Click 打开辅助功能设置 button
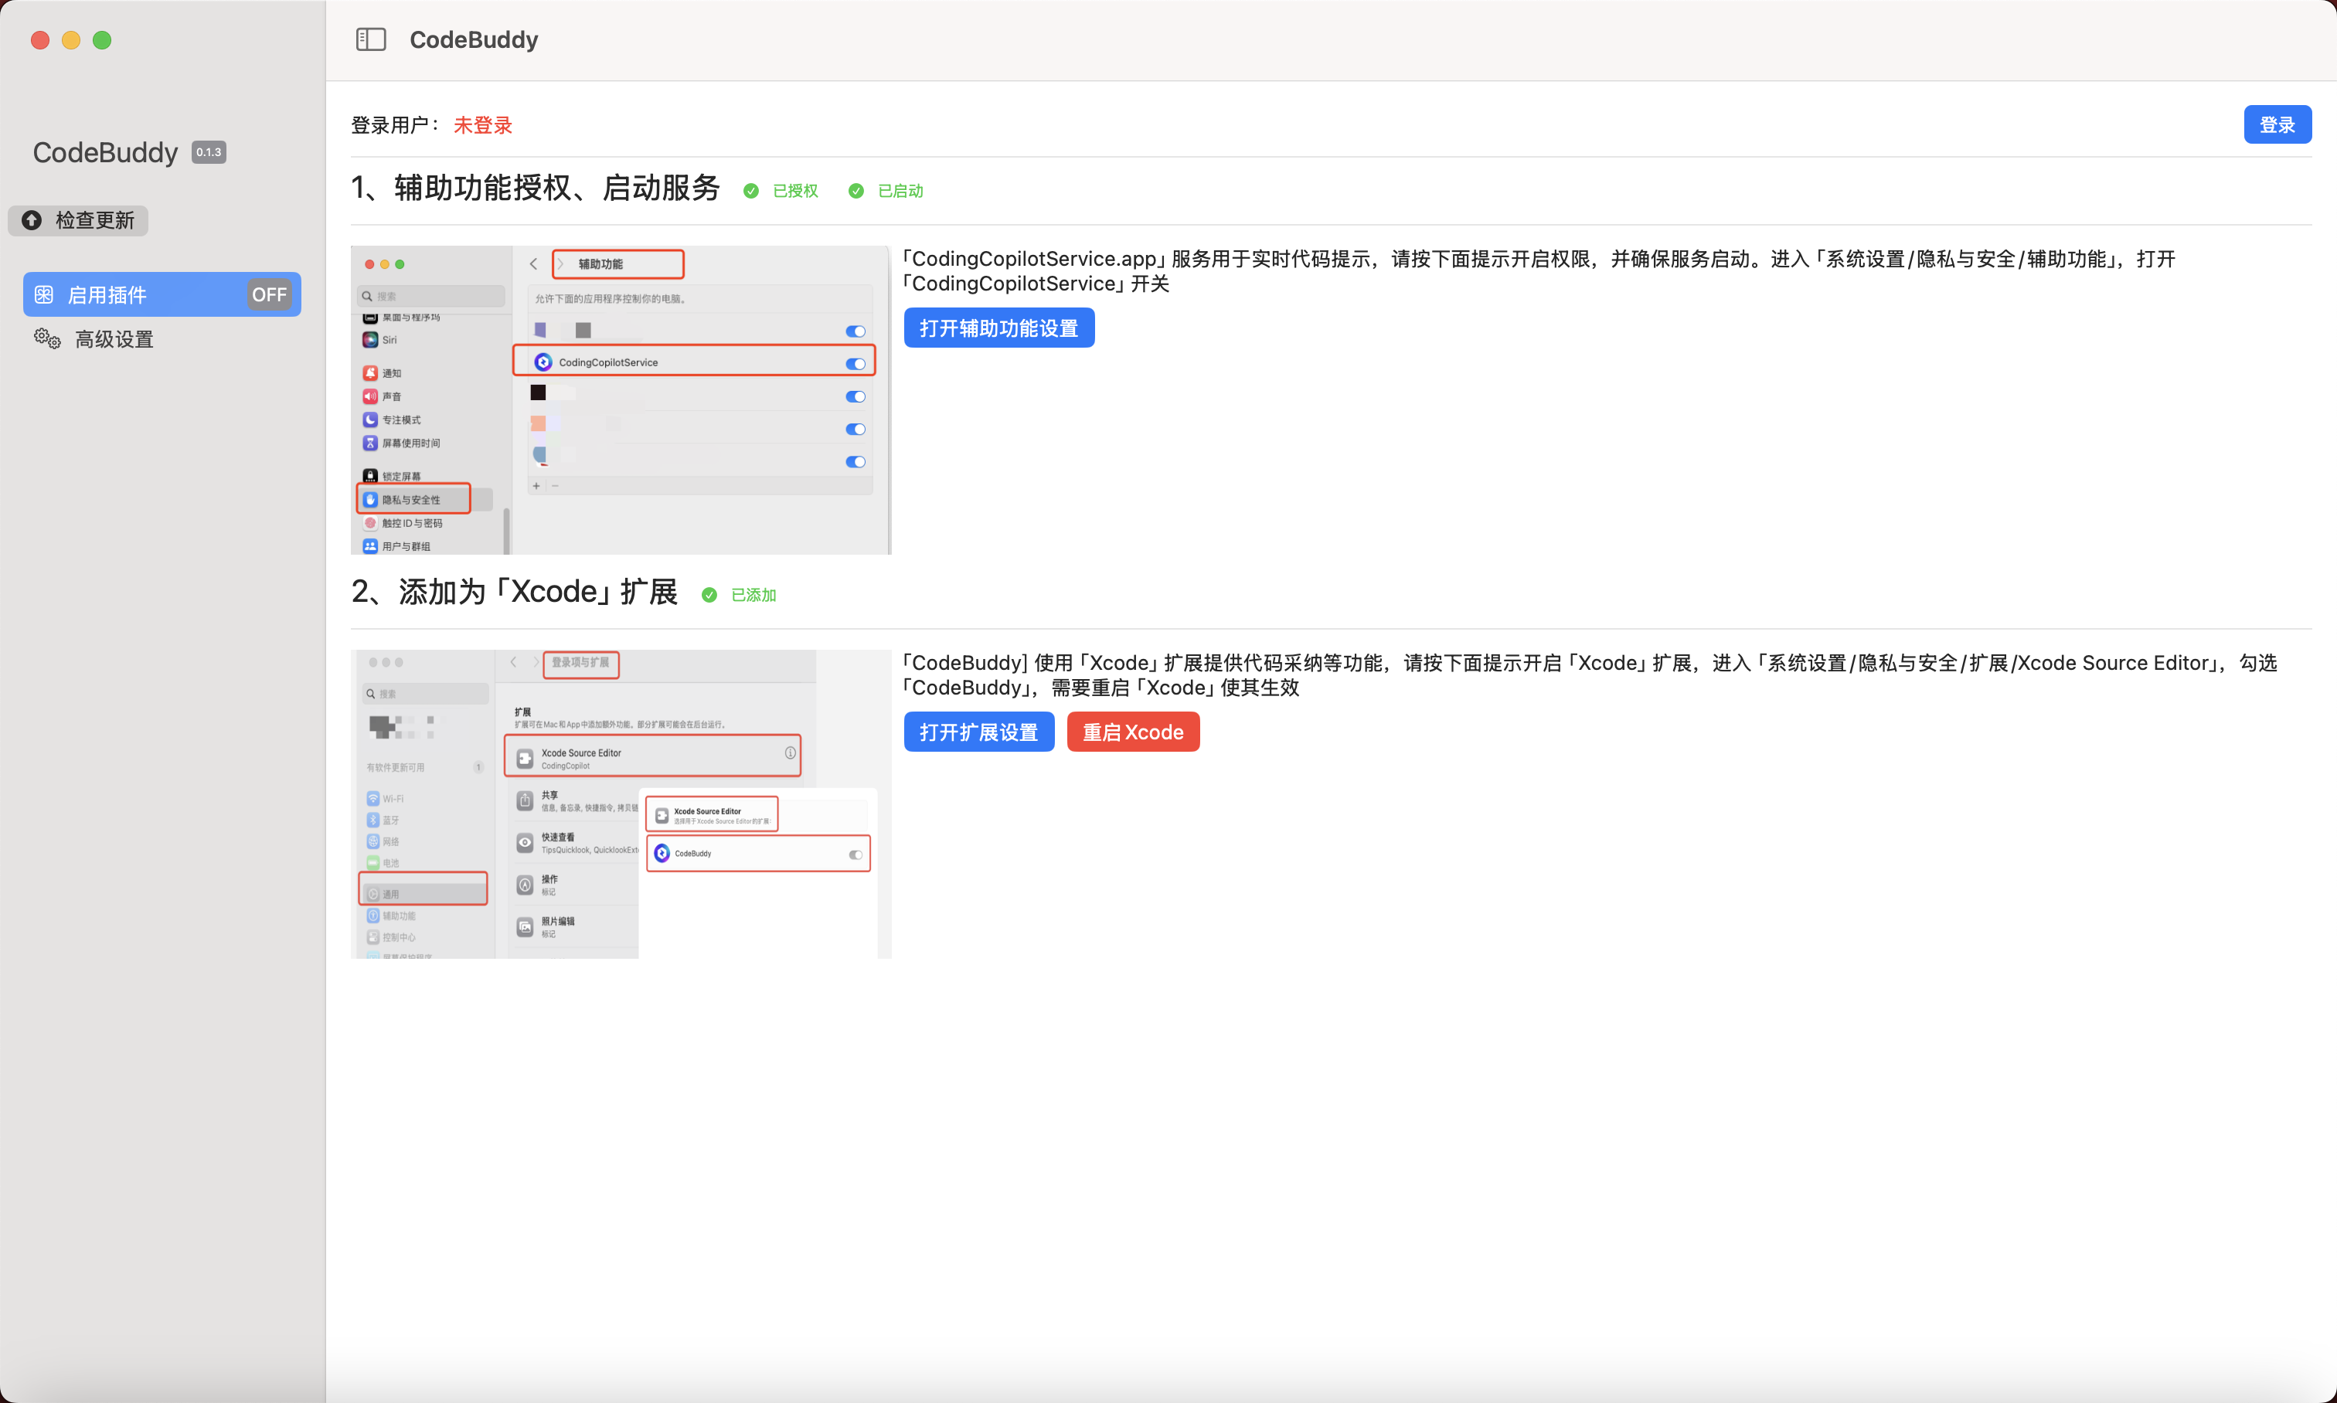This screenshot has height=1403, width=2337. coord(998,328)
